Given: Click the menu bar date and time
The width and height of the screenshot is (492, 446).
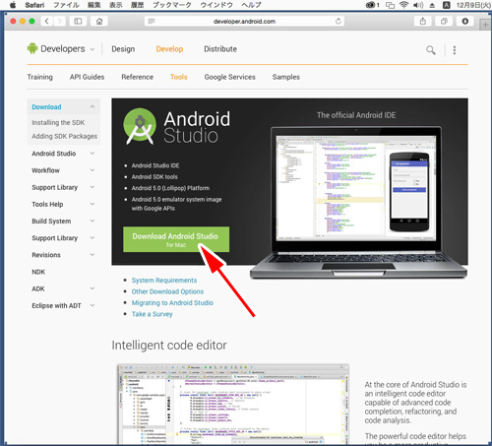Looking at the screenshot, I should (473, 5).
